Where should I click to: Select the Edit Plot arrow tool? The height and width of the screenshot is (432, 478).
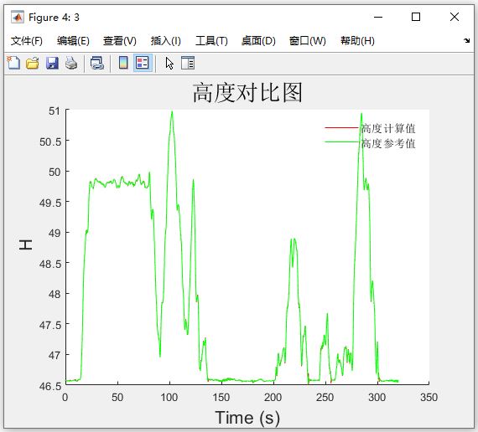tap(169, 64)
